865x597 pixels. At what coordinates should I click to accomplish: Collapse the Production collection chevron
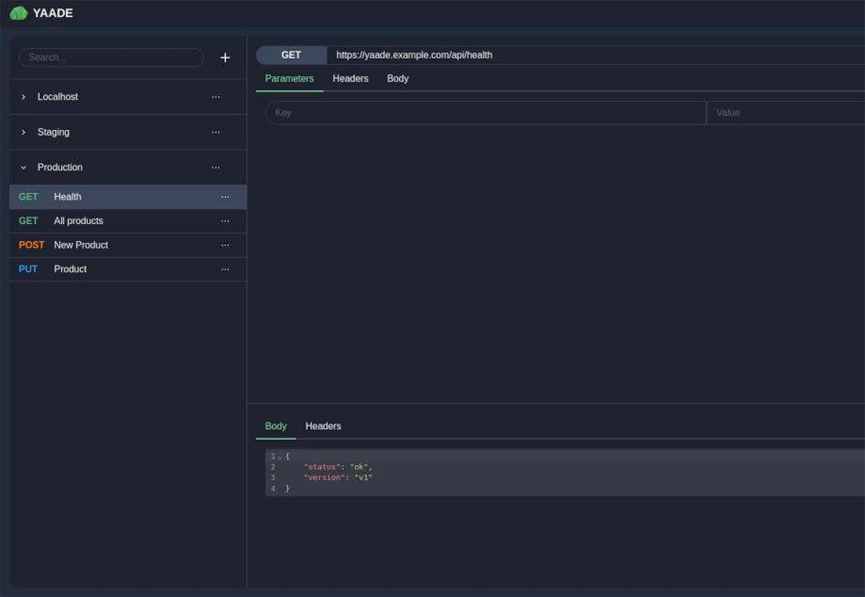[x=23, y=167]
